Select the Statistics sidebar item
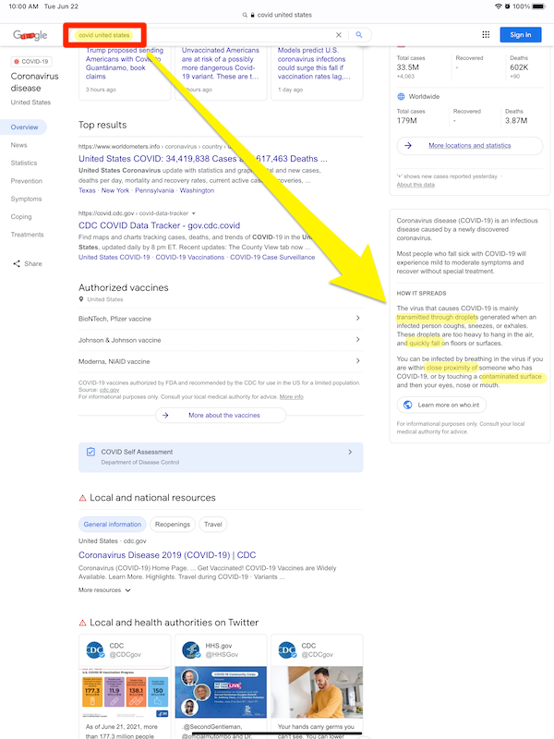Viewport: 554px width, 739px height. coord(24,164)
